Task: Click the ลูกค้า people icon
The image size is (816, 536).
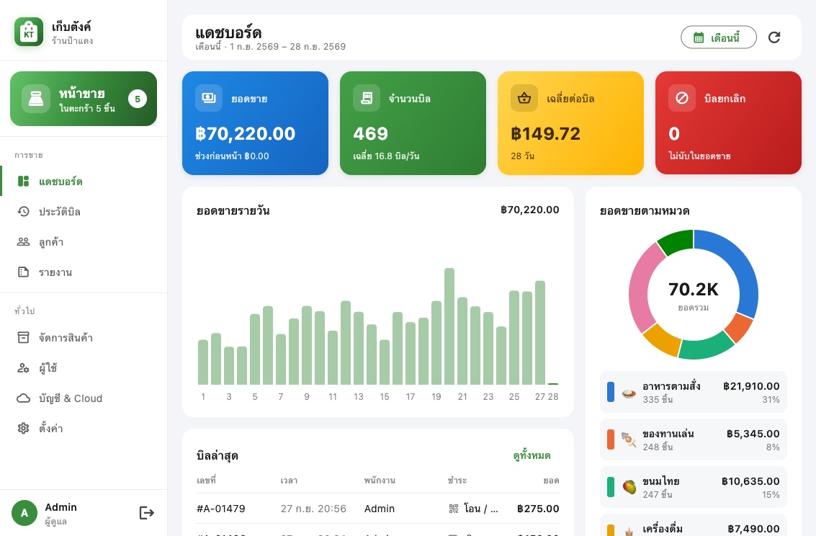Action: [x=24, y=241]
